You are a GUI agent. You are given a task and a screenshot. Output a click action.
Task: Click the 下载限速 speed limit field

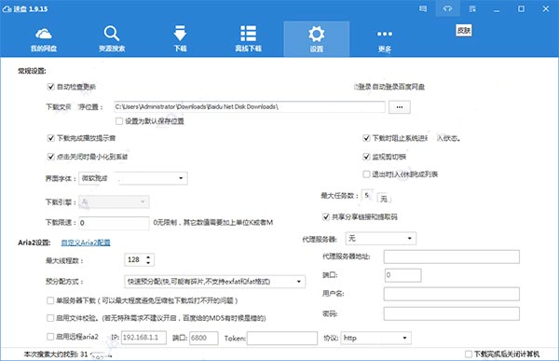click(x=114, y=223)
